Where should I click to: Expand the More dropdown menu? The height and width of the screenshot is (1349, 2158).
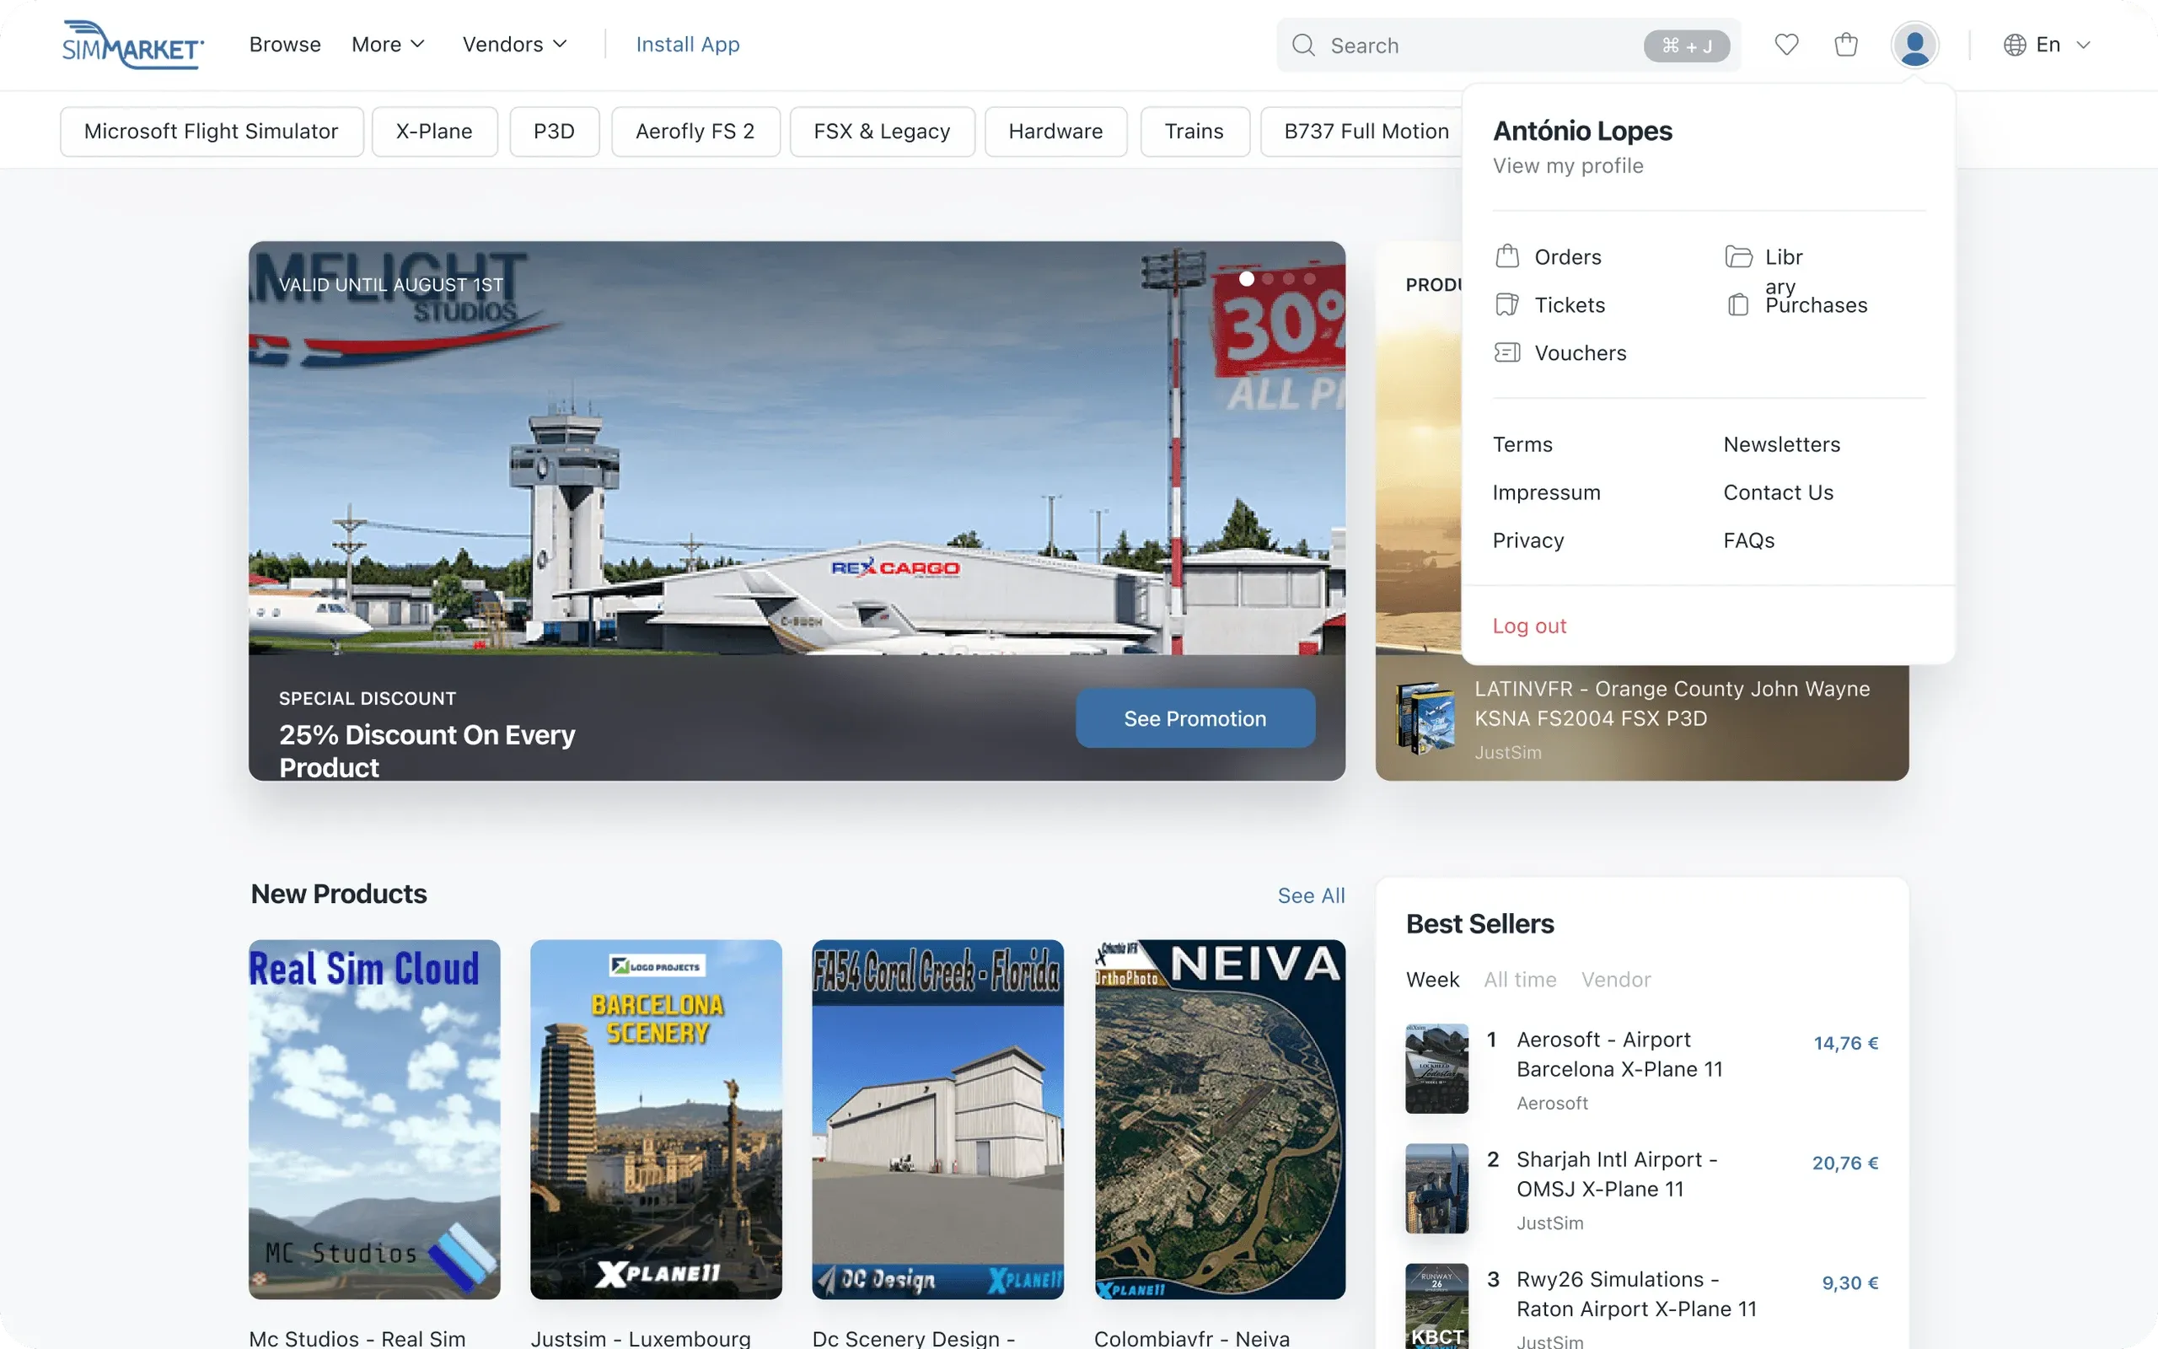pyautogui.click(x=389, y=45)
